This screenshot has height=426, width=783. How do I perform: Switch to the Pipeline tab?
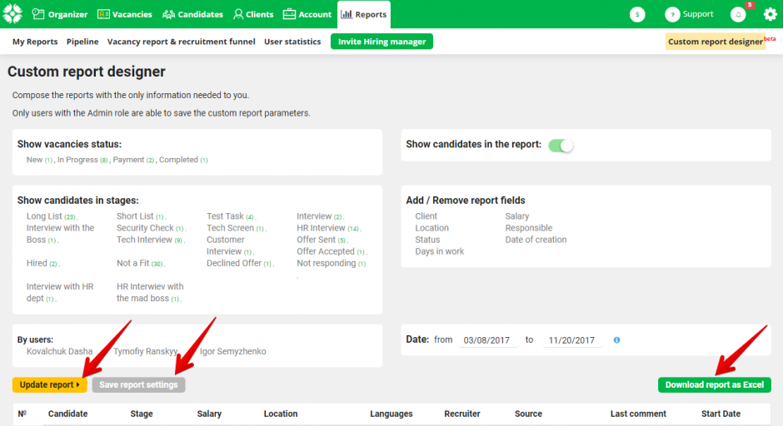point(82,42)
